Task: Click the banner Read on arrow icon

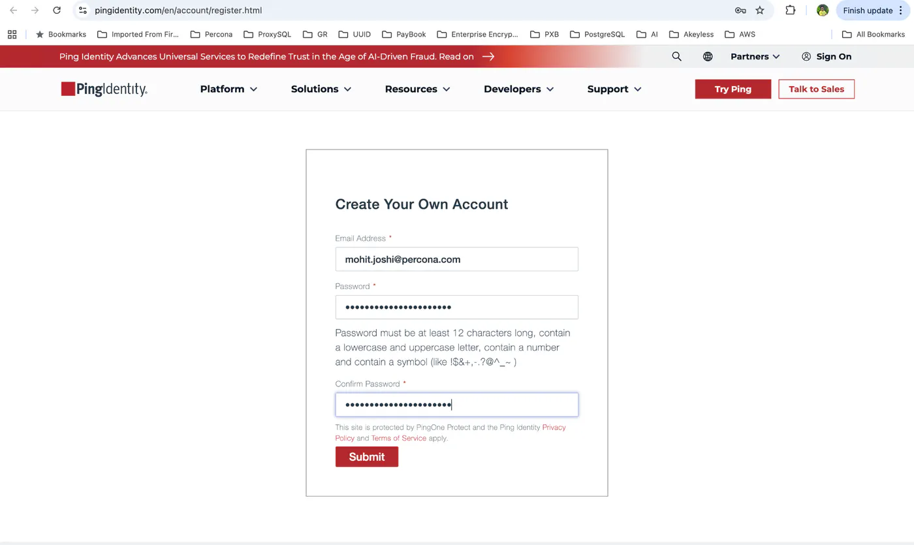Action: click(x=488, y=57)
